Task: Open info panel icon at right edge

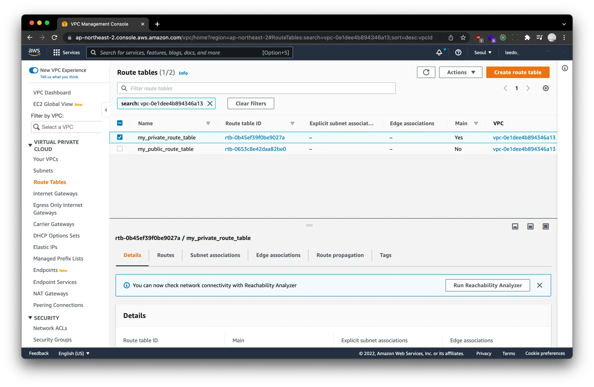Action: 565,68
